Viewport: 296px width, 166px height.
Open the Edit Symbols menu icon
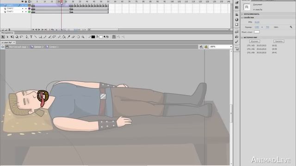pos(206,47)
